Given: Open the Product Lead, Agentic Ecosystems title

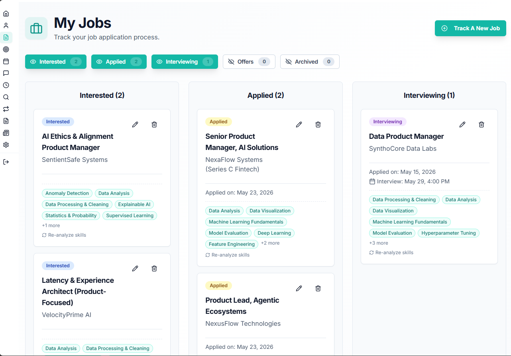Looking at the screenshot, I should click(242, 306).
